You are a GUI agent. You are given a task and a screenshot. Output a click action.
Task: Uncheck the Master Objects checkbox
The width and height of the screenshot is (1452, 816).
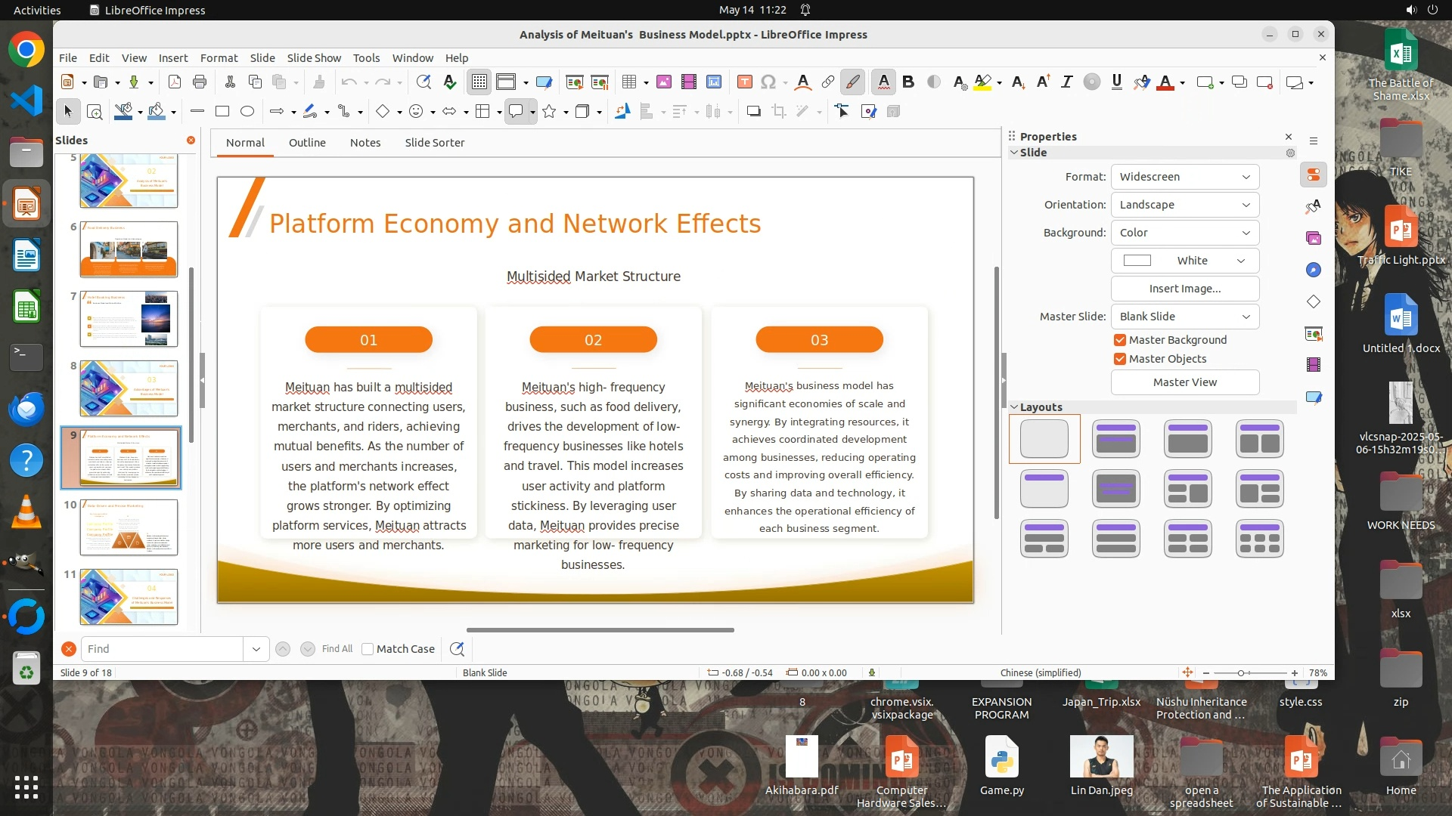1120,359
